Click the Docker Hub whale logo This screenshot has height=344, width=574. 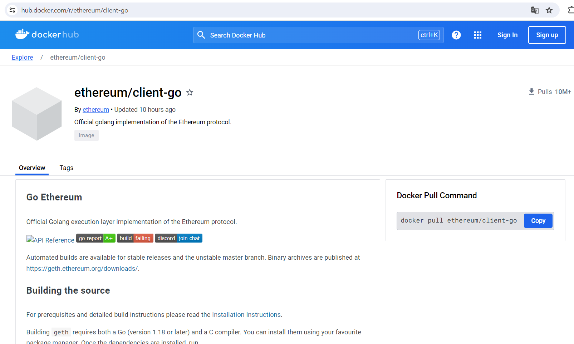coord(47,34)
